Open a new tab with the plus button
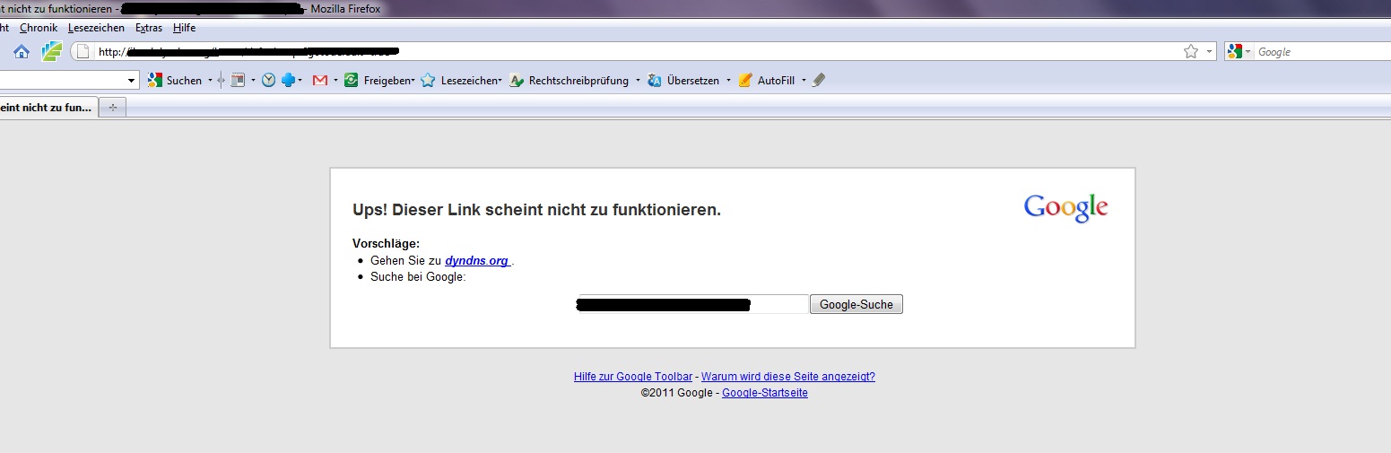The height and width of the screenshot is (453, 1391). click(113, 108)
